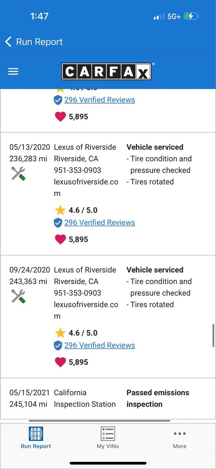The height and width of the screenshot is (469, 216).
Task: Tap the back chevron beside Run Report
Action: point(8,42)
